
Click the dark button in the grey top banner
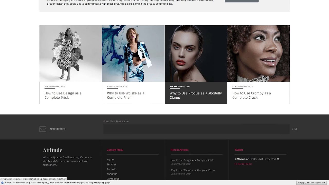coord(242,1)
